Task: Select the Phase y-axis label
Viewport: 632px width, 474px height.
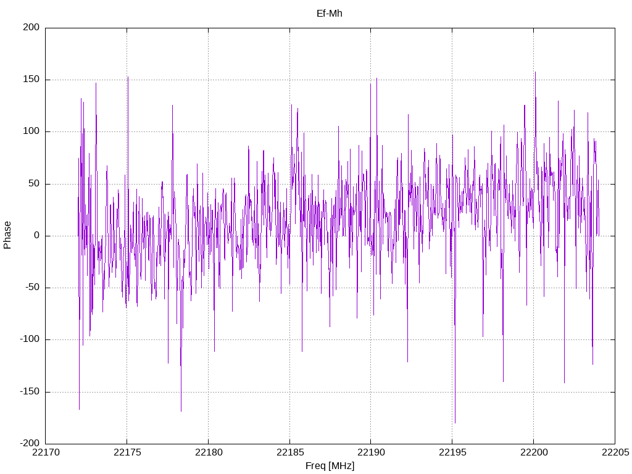Action: (7, 235)
